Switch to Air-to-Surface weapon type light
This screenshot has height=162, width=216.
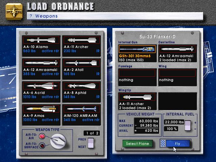[x=42, y=145]
